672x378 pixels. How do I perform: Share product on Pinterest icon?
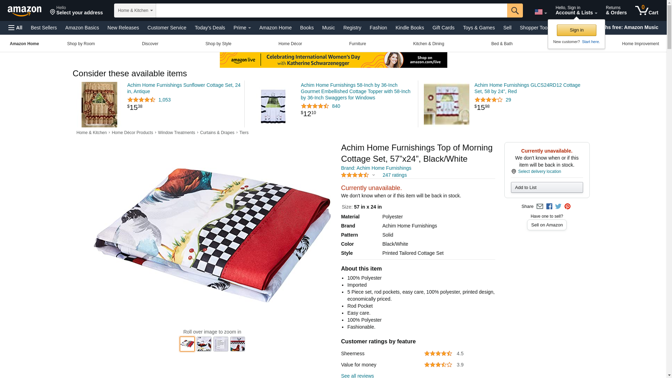pos(567,206)
